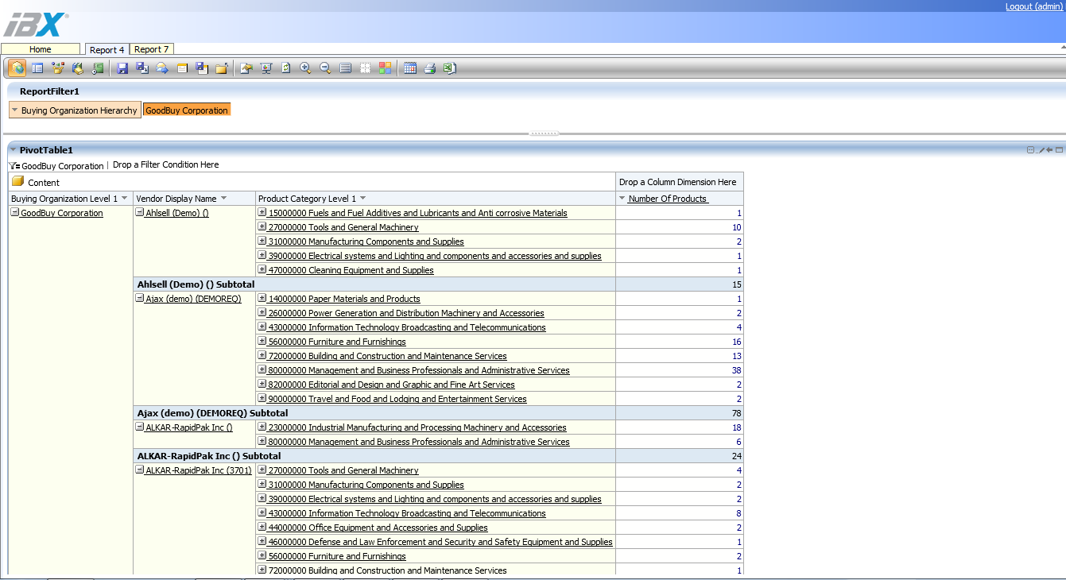
Task: Click the yellow note window toolbar icon
Action: [x=182, y=68]
